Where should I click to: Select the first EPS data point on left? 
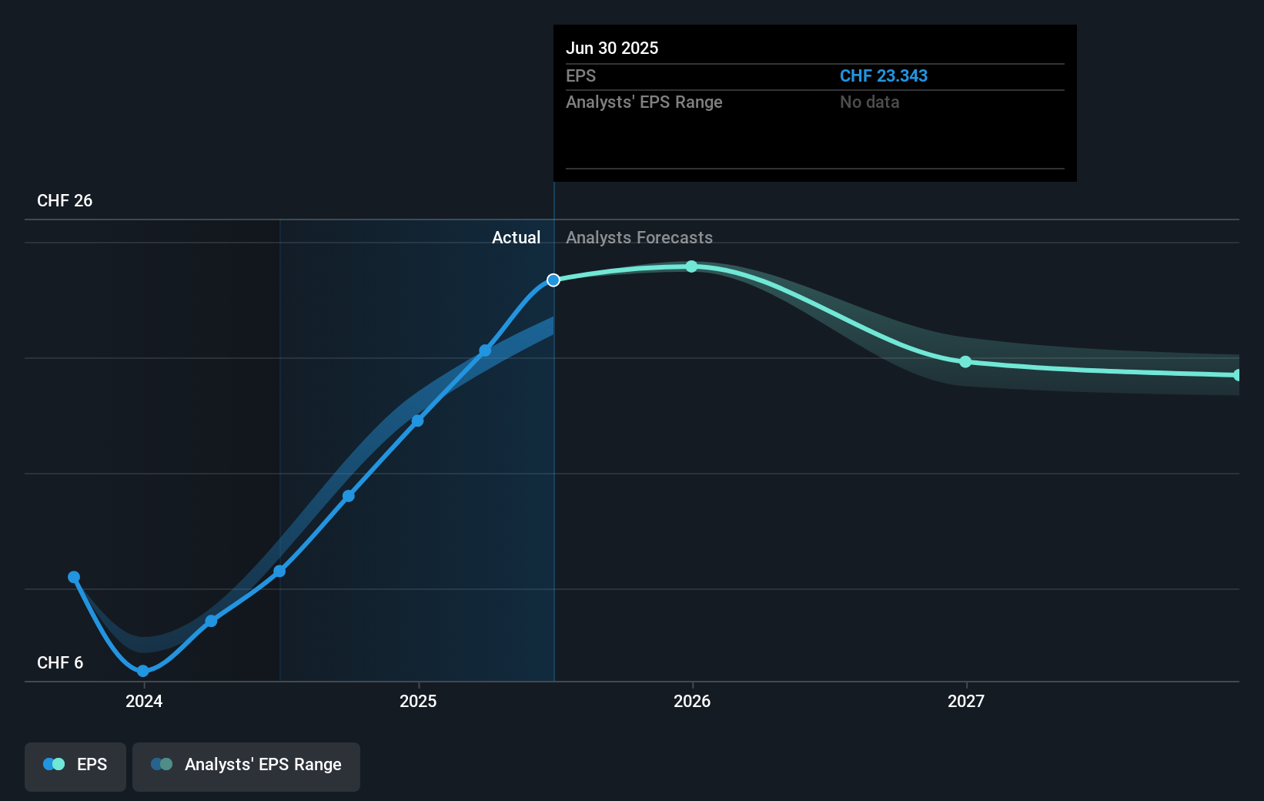74,577
